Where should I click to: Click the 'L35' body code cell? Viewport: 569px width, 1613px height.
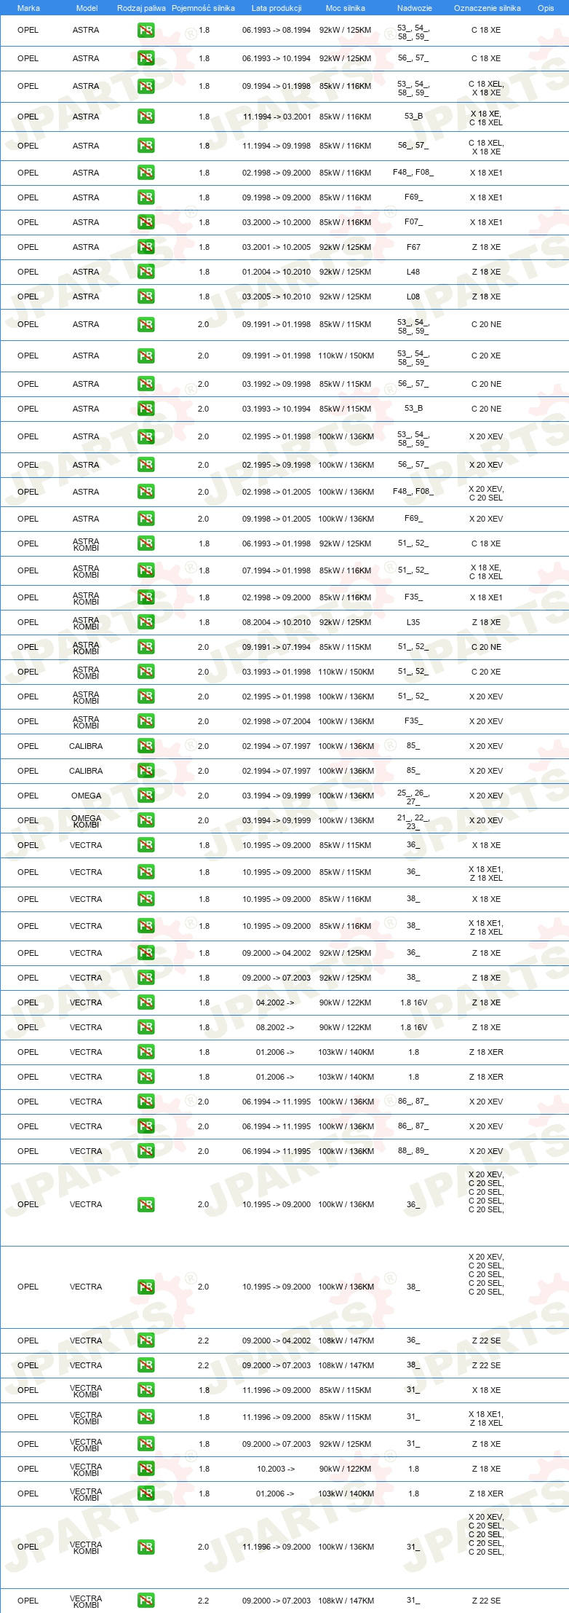pos(413,622)
